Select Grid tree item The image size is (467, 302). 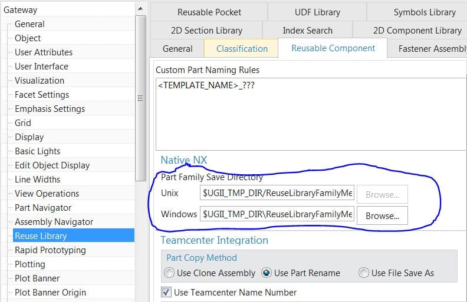click(22, 123)
